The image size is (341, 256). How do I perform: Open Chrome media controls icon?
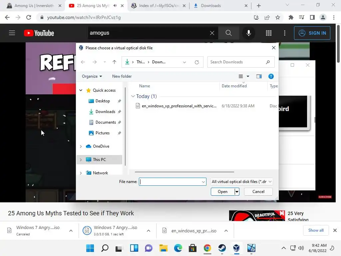click(x=302, y=17)
